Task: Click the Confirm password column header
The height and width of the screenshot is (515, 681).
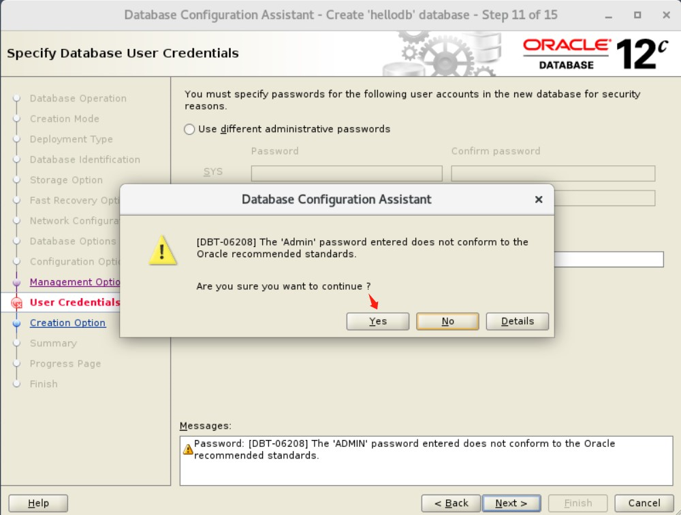Action: pyautogui.click(x=496, y=151)
